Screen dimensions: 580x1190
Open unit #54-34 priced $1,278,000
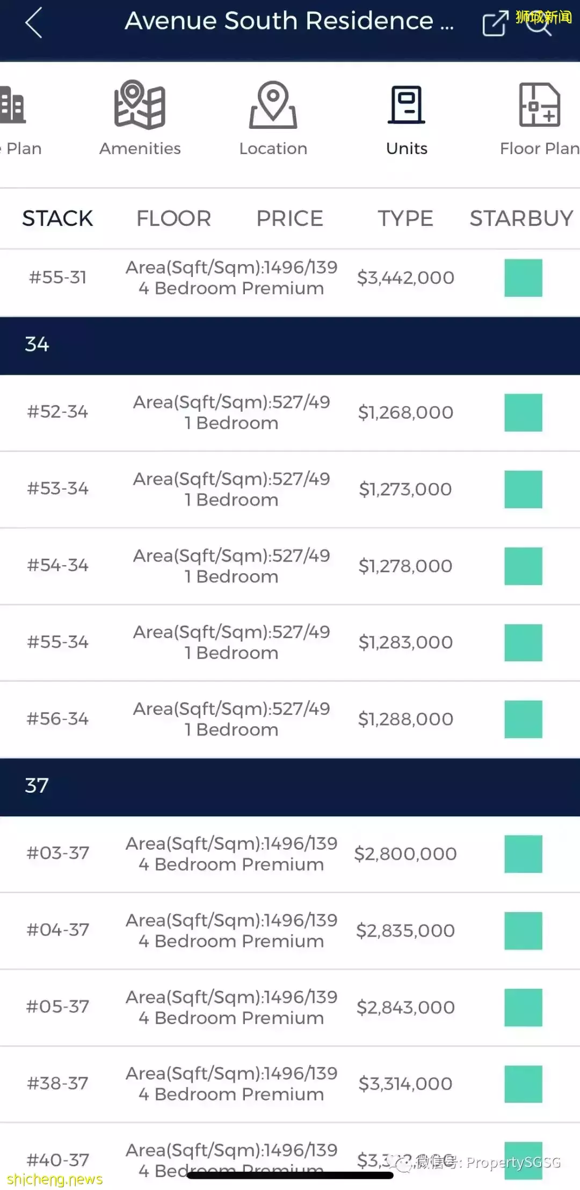tap(290, 566)
